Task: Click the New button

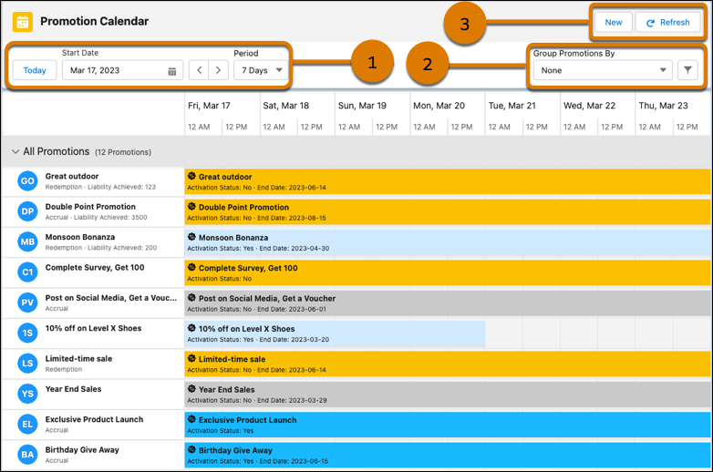Action: click(614, 22)
